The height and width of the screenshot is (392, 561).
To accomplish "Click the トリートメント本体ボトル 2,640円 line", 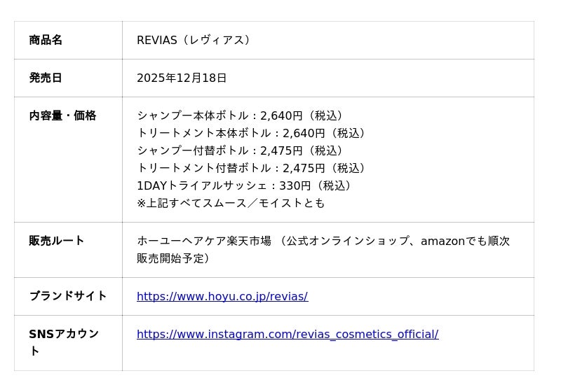I will pyautogui.click(x=252, y=134).
